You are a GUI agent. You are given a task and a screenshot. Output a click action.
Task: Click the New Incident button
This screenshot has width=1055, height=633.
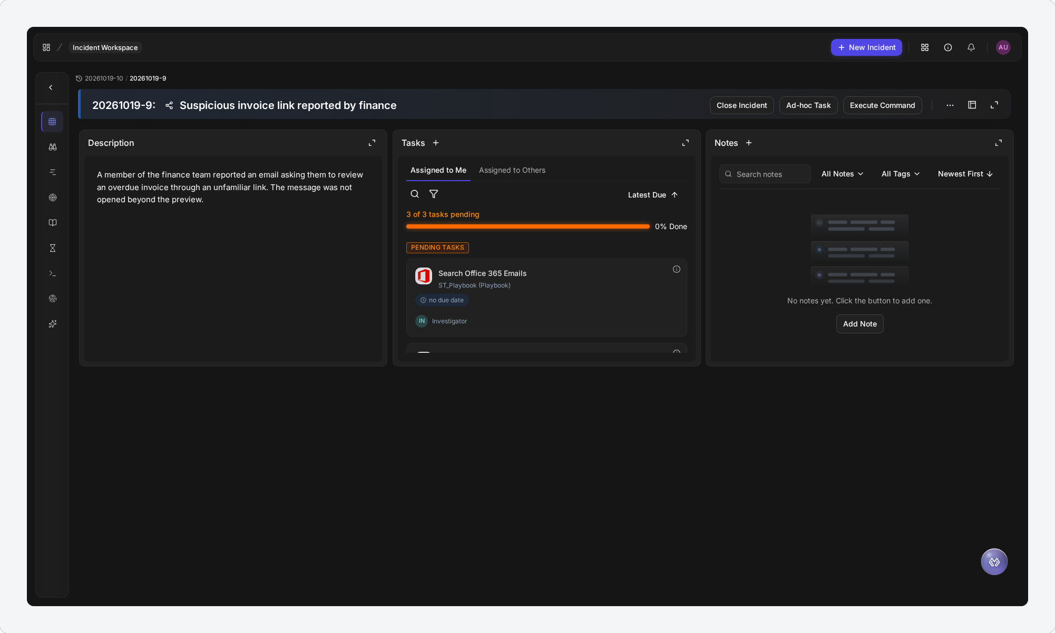pos(866,47)
